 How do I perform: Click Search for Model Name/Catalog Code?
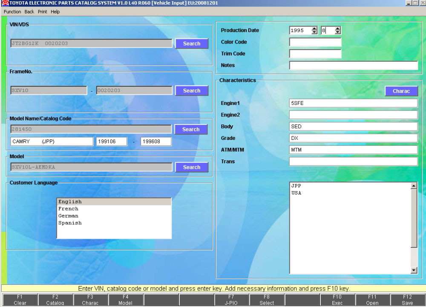coord(190,129)
